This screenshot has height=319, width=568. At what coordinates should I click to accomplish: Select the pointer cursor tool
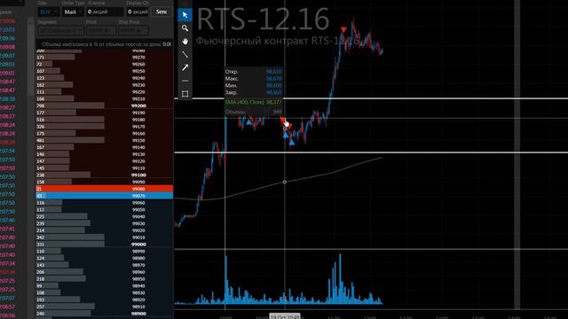(185, 15)
